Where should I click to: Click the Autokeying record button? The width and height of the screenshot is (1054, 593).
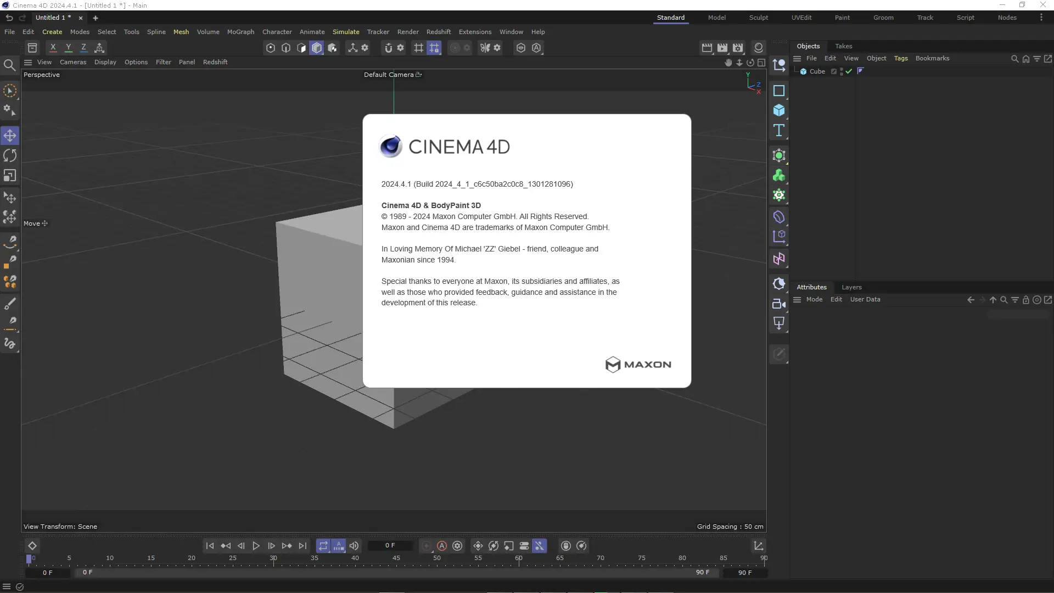click(442, 546)
